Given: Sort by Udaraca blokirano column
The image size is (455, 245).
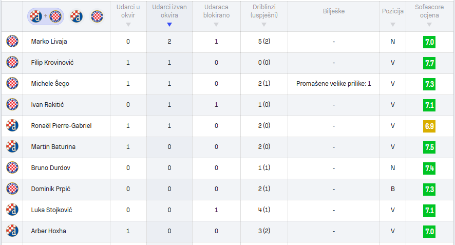Looking at the screenshot, I should click(216, 15).
